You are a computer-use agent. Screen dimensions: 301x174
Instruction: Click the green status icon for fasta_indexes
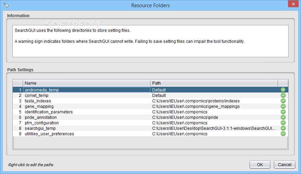point(283,101)
